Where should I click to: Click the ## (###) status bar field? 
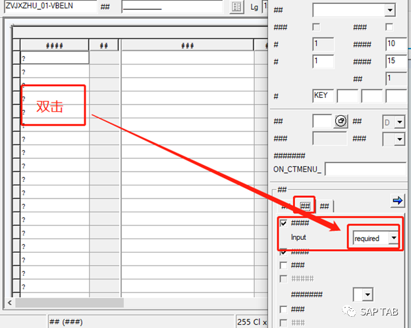[141, 321]
